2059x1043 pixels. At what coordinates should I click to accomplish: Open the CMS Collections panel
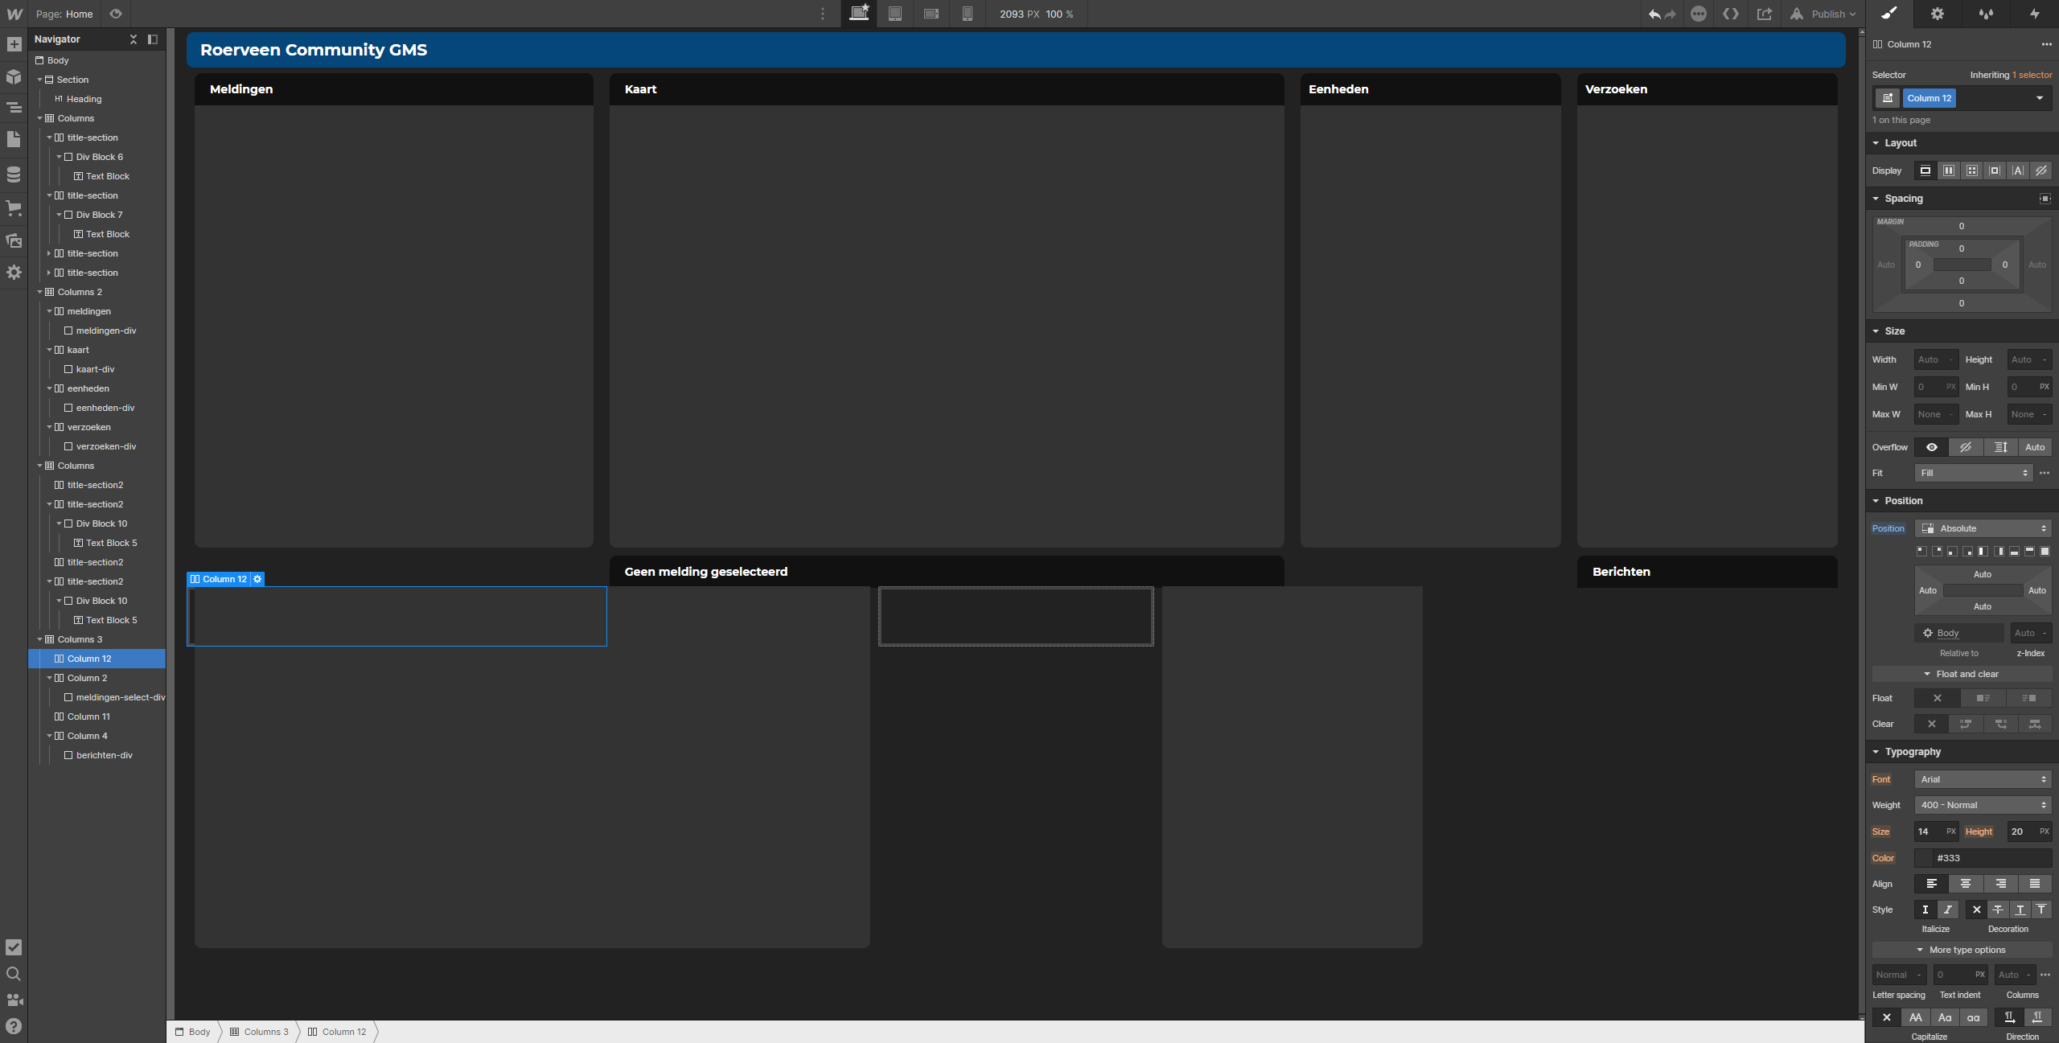coord(14,174)
